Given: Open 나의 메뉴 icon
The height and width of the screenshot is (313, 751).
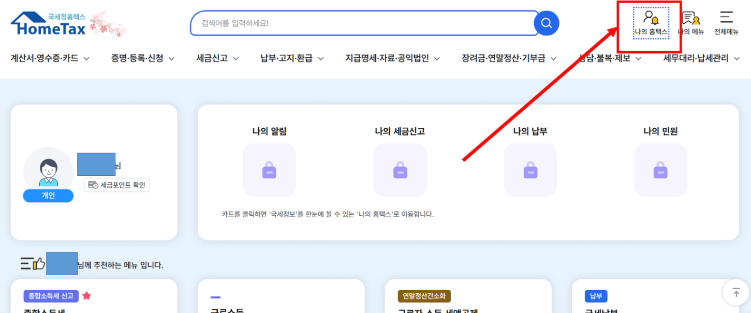Looking at the screenshot, I should pyautogui.click(x=691, y=23).
